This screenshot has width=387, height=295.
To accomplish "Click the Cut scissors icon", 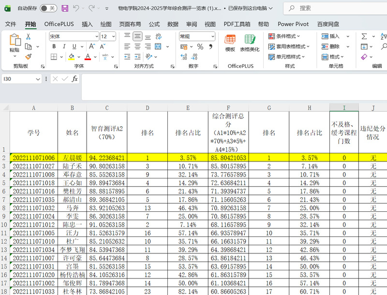I will (x=28, y=36).
